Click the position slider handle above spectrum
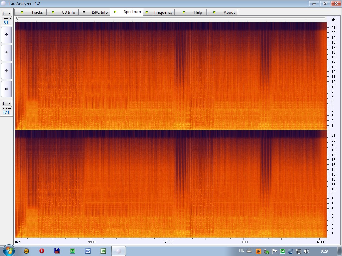 [x=17, y=19]
